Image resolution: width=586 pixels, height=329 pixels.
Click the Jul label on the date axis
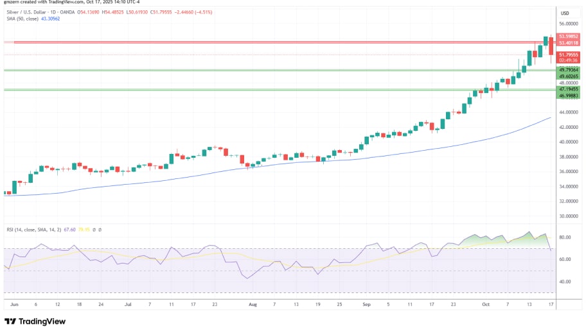(128, 305)
